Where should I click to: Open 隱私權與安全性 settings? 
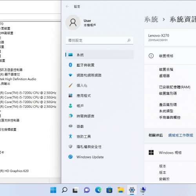pos(100,147)
